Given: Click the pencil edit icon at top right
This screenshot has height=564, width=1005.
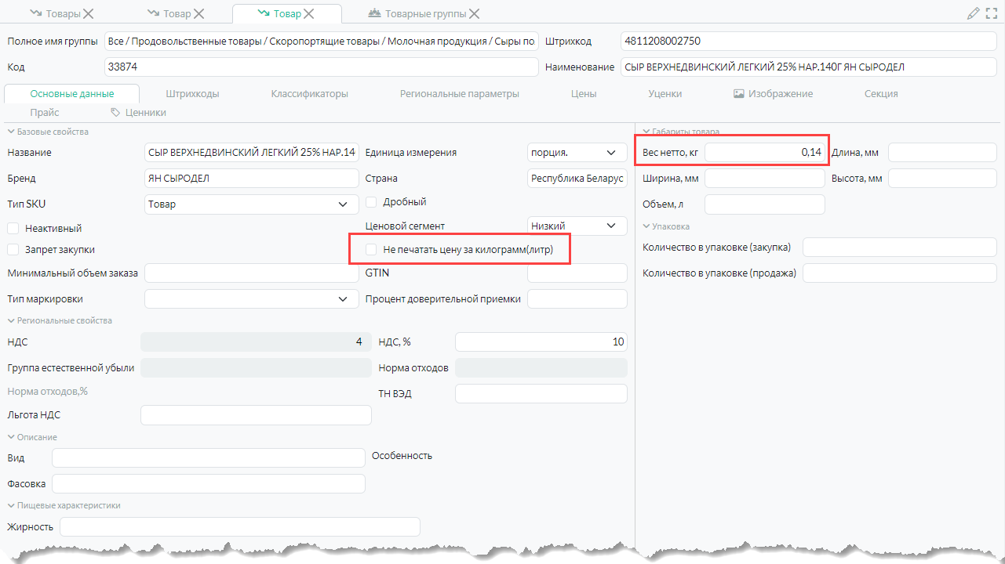Looking at the screenshot, I should [974, 13].
